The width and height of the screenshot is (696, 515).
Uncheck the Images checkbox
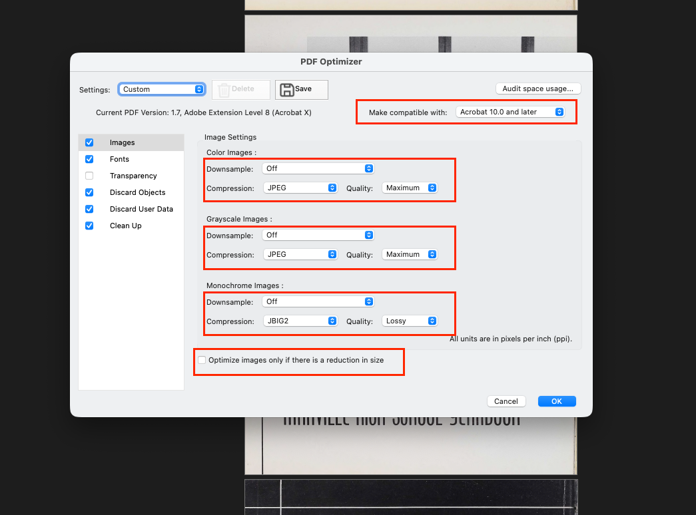coord(89,142)
